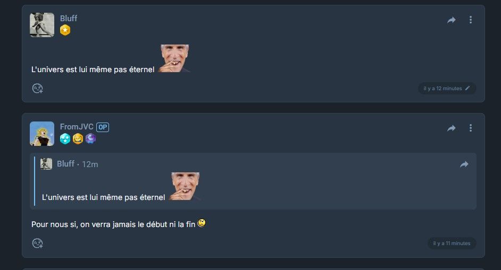
Task: Click FromJVC's teal star badge
Action: (65, 138)
